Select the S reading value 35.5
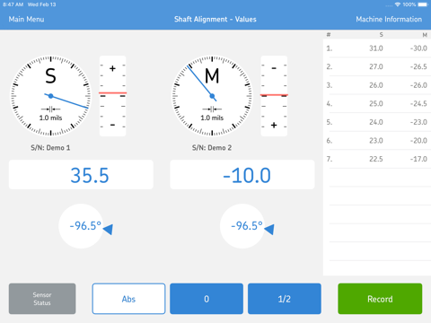 (x=81, y=175)
